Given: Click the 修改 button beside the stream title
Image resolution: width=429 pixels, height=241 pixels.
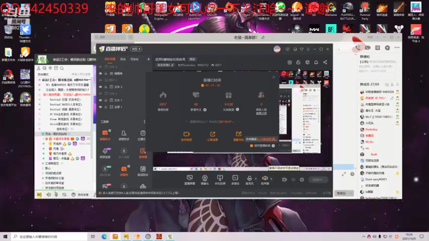Looking at the screenshot, I should pos(193,59).
